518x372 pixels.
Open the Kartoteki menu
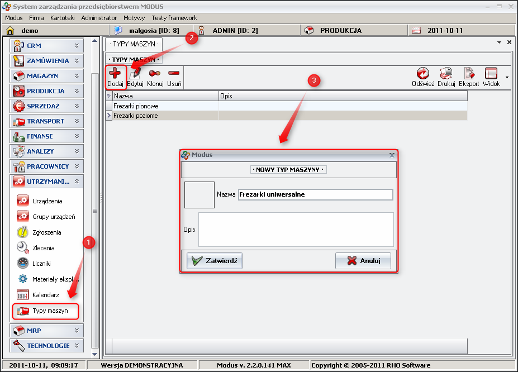[x=63, y=18]
